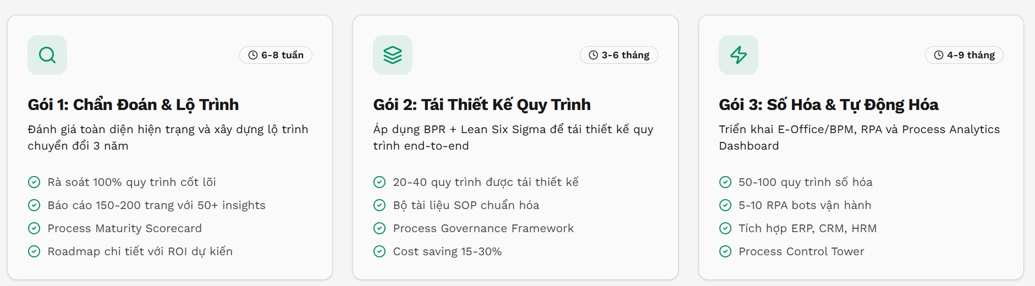1035x286 pixels.
Task: Click check icon beside 5-10 RPA bots
Action: [x=725, y=205]
